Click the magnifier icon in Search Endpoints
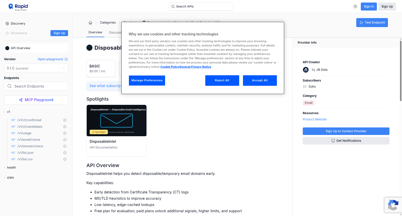The image size is (402, 216). pyautogui.click(x=10, y=86)
